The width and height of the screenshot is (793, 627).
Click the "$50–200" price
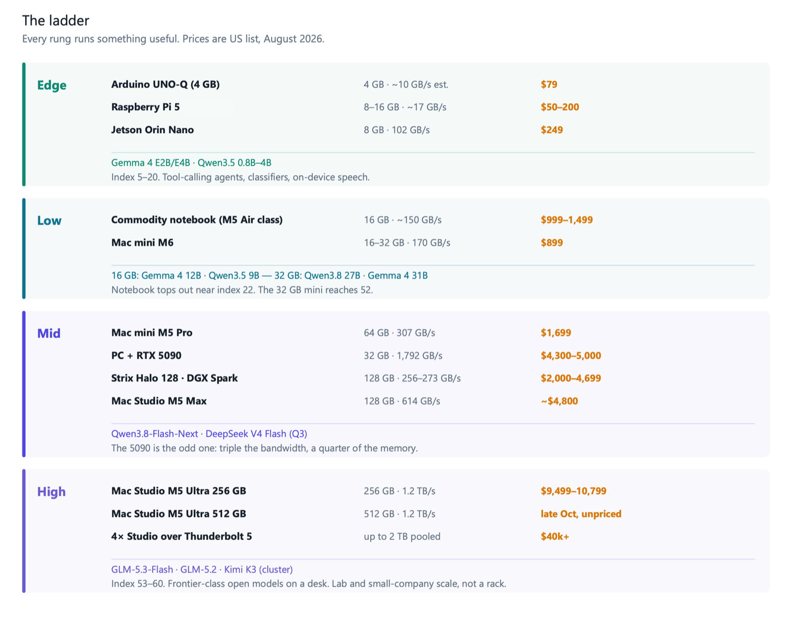[x=560, y=107]
